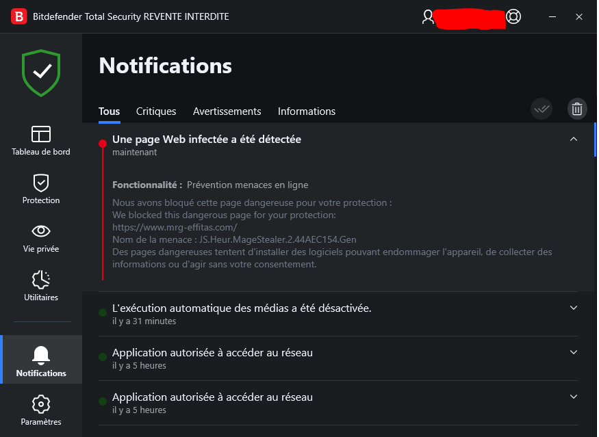The height and width of the screenshot is (437, 599).
Task: Open the help support lifebuoy icon
Action: 513,16
